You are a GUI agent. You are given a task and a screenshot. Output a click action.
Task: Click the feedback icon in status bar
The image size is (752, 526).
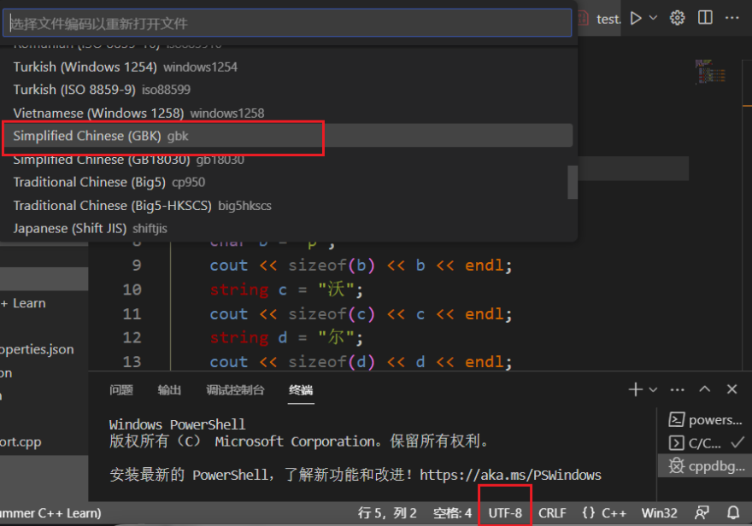702,513
